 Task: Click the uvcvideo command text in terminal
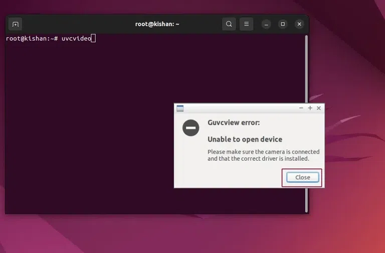[x=76, y=38]
